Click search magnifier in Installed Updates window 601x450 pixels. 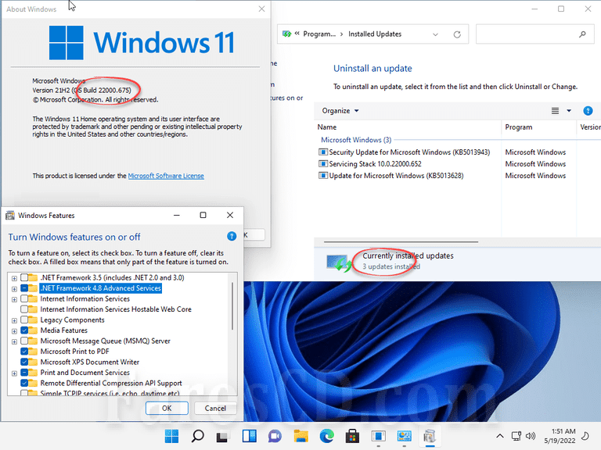coord(582,34)
